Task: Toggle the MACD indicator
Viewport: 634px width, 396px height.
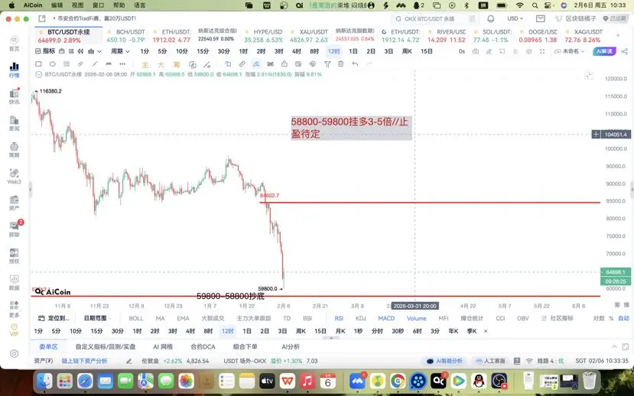Action: [x=386, y=318]
